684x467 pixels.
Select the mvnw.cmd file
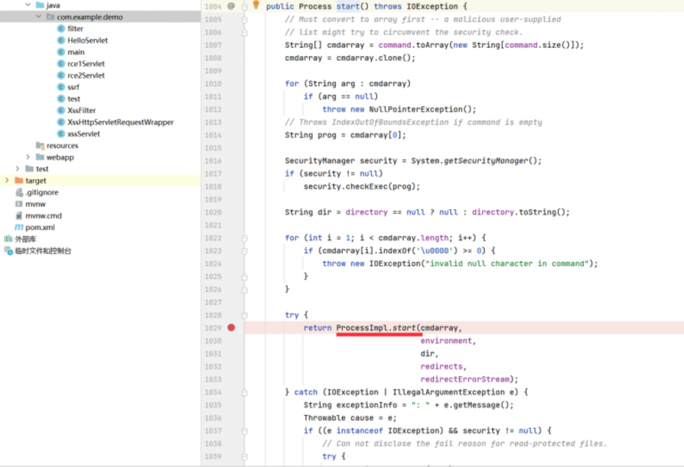click(x=43, y=216)
